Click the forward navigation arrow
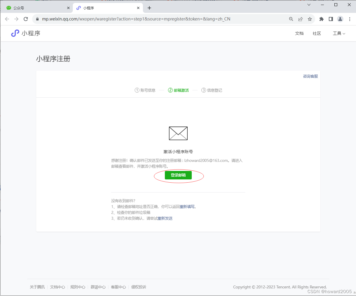The image size is (356, 296). 16,19
